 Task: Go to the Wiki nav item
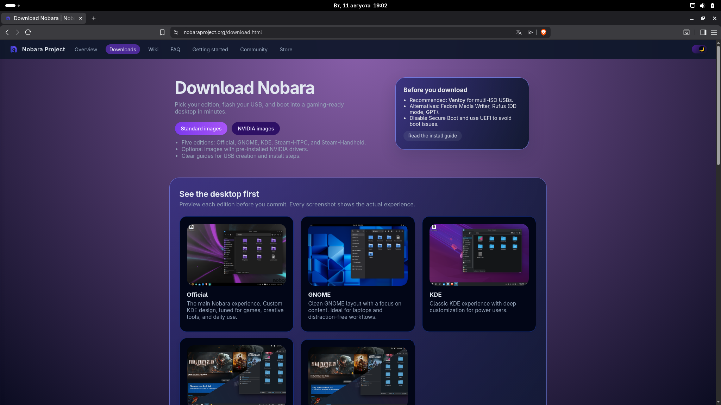pyautogui.click(x=153, y=50)
